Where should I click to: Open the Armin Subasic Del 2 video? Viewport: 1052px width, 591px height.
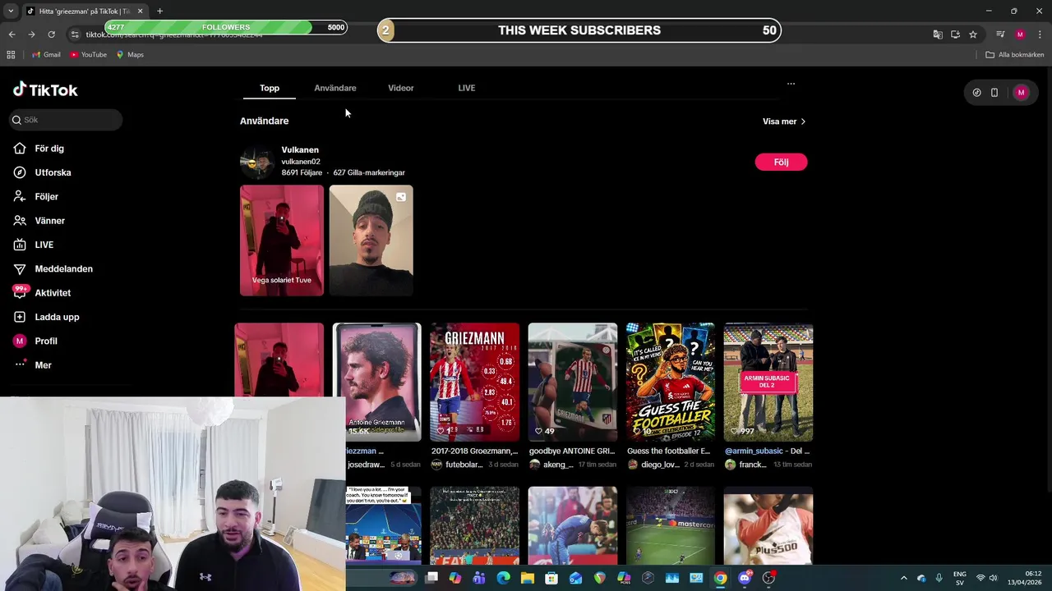[x=768, y=383]
